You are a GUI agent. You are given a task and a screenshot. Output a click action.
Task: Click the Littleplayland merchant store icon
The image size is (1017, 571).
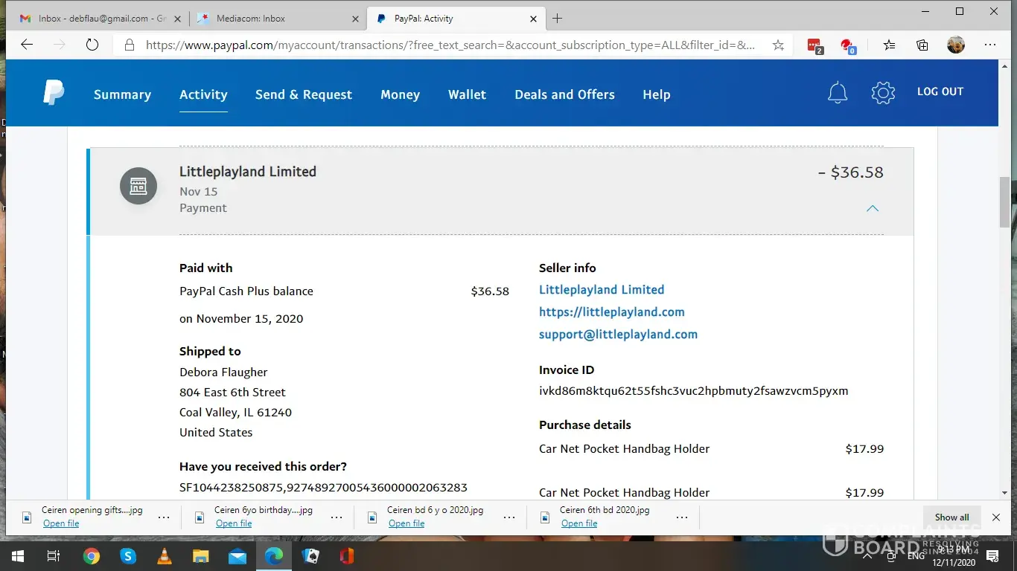pos(138,186)
